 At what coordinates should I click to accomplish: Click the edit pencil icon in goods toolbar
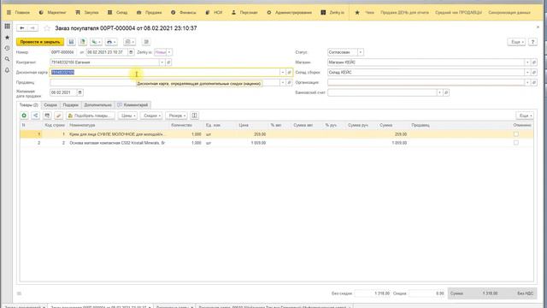59,115
